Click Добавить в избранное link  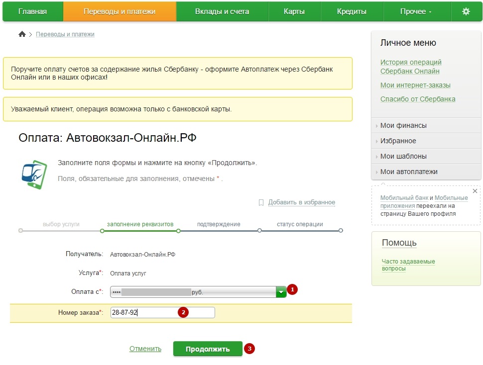302,202
